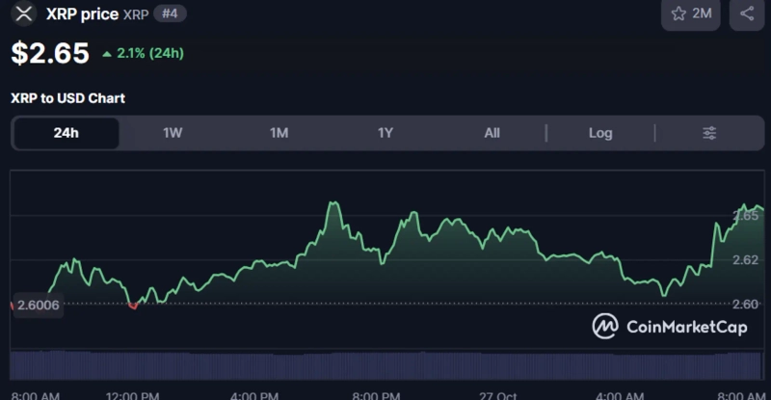
Task: Switch chart to 1M range
Action: tap(279, 133)
